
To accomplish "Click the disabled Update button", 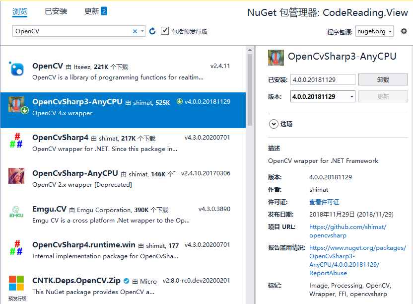I will click(383, 96).
